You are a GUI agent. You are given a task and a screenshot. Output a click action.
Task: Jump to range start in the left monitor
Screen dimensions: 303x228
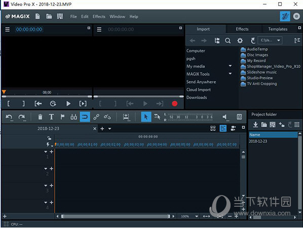(38, 104)
